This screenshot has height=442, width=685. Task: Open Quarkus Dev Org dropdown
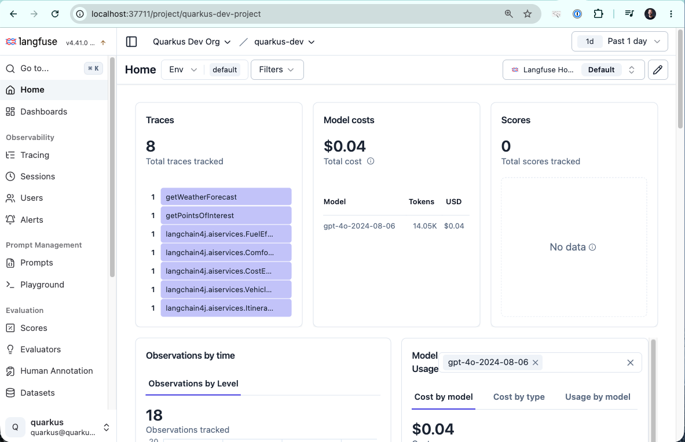tap(191, 42)
